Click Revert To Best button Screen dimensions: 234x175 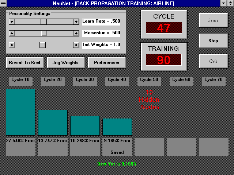pyautogui.click(x=25, y=62)
